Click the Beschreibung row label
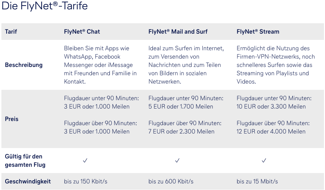 coord(24,65)
